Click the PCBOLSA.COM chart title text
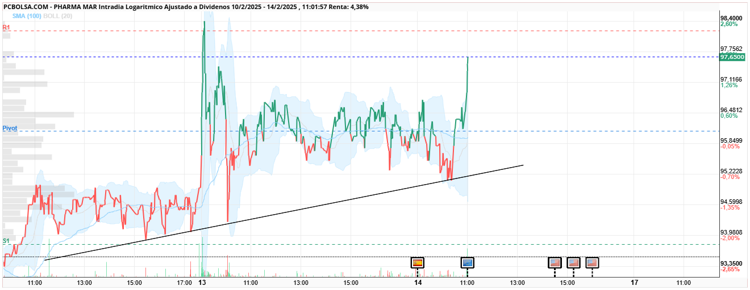This screenshot has width=750, height=290. pos(26,7)
